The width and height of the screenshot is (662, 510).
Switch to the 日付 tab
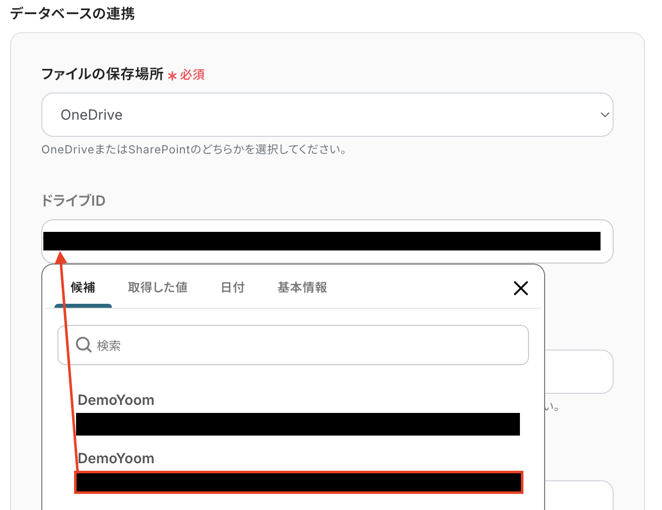point(233,287)
